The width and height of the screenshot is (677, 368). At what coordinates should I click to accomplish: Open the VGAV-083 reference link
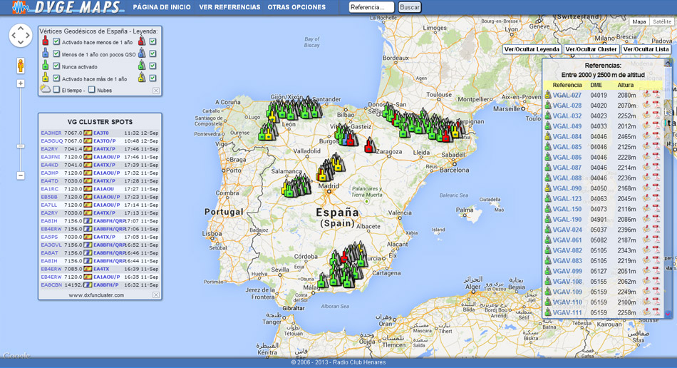(567, 261)
